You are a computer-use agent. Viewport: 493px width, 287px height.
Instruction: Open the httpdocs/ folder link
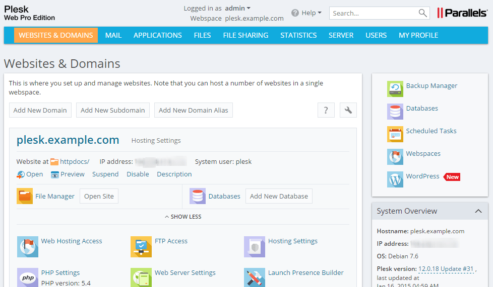75,161
